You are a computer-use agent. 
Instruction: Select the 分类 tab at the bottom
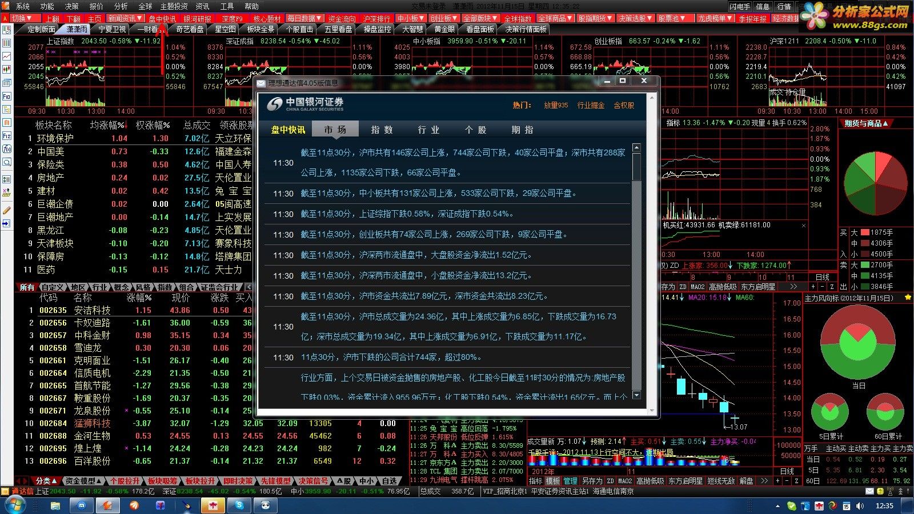45,481
